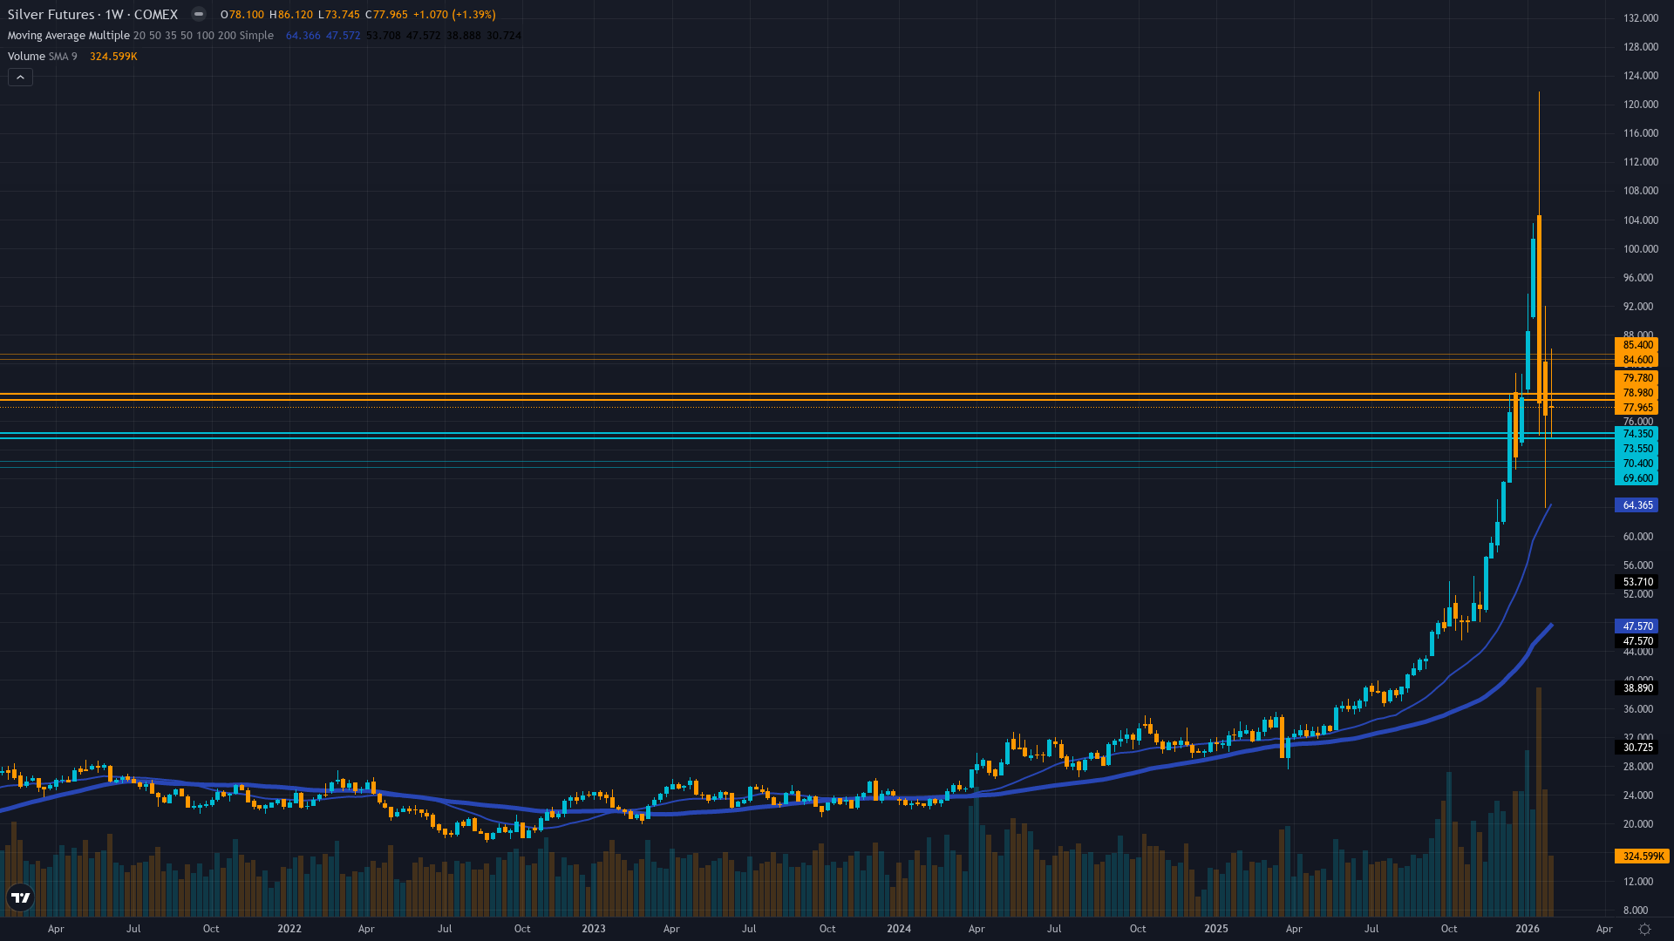Click the 47.570 moving average price label
The height and width of the screenshot is (941, 1674).
(x=1636, y=626)
